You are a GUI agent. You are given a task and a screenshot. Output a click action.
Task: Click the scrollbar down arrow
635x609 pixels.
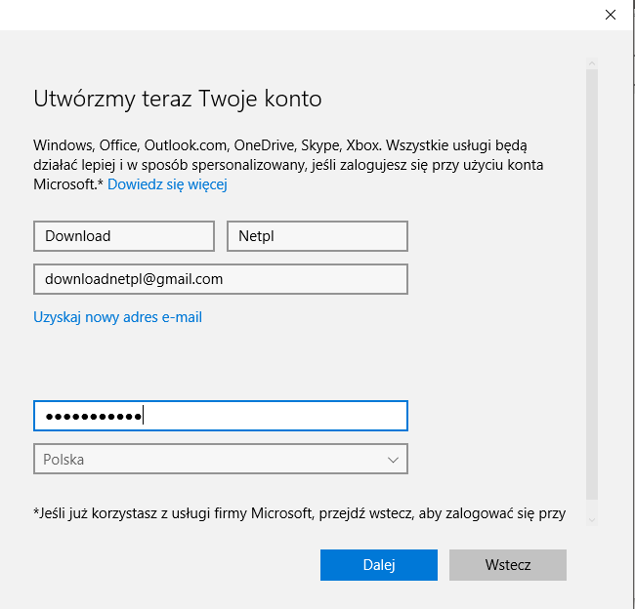click(x=591, y=519)
